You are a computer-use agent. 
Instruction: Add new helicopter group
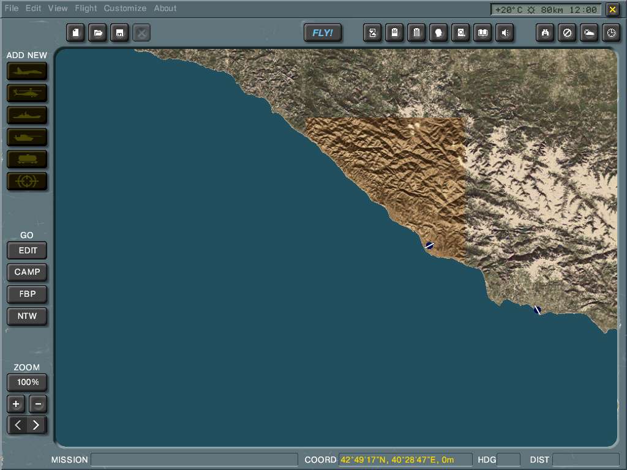(x=27, y=94)
